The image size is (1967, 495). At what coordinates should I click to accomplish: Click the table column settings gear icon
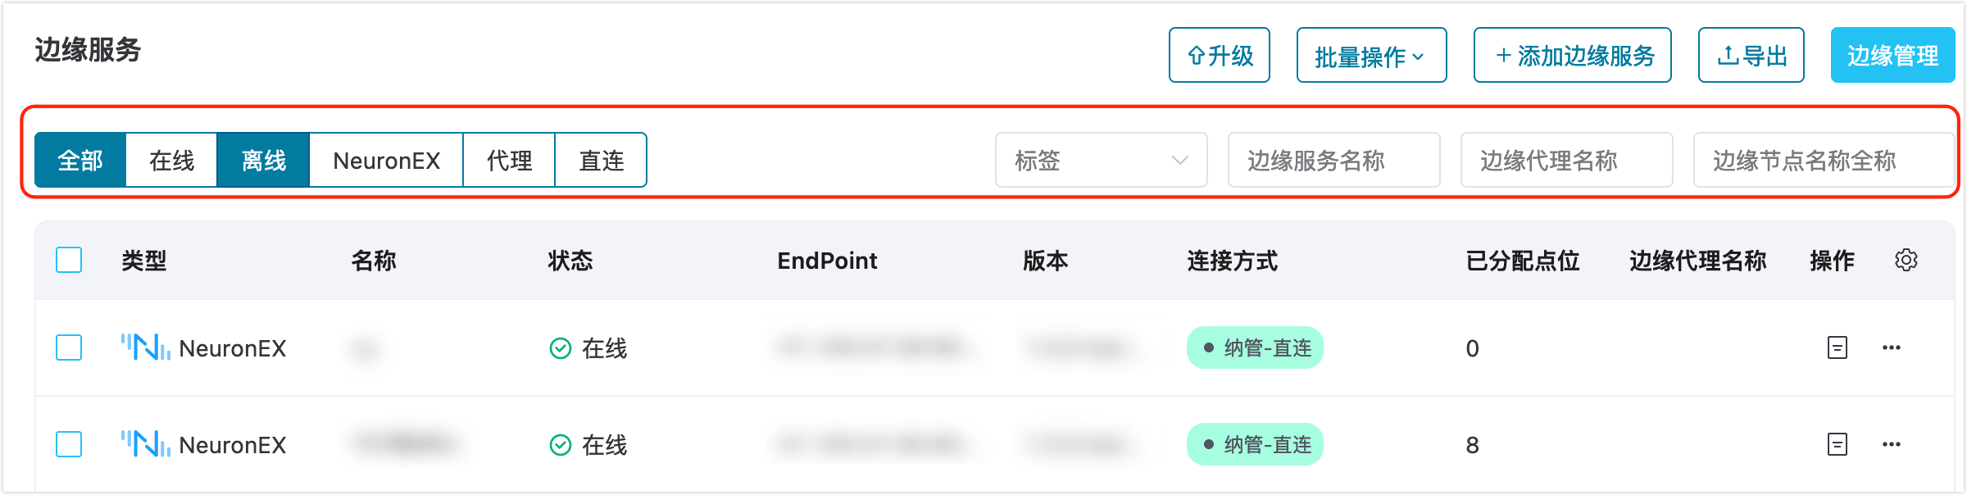[x=1906, y=261]
